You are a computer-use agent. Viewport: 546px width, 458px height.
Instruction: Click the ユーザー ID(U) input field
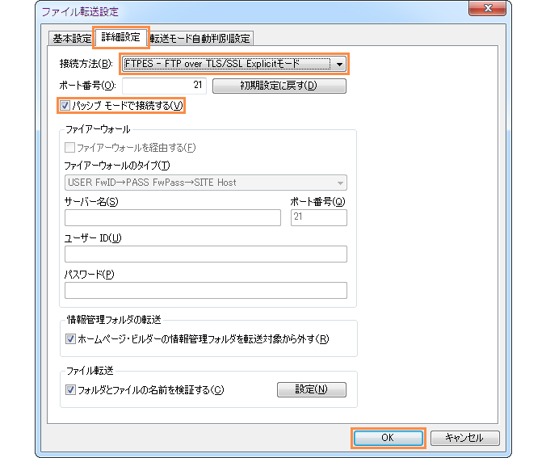click(x=205, y=254)
